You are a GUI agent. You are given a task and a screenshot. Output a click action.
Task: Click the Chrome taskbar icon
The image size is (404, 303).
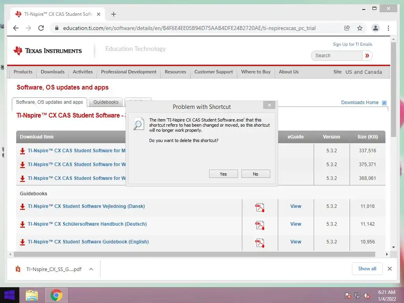pyautogui.click(x=56, y=295)
